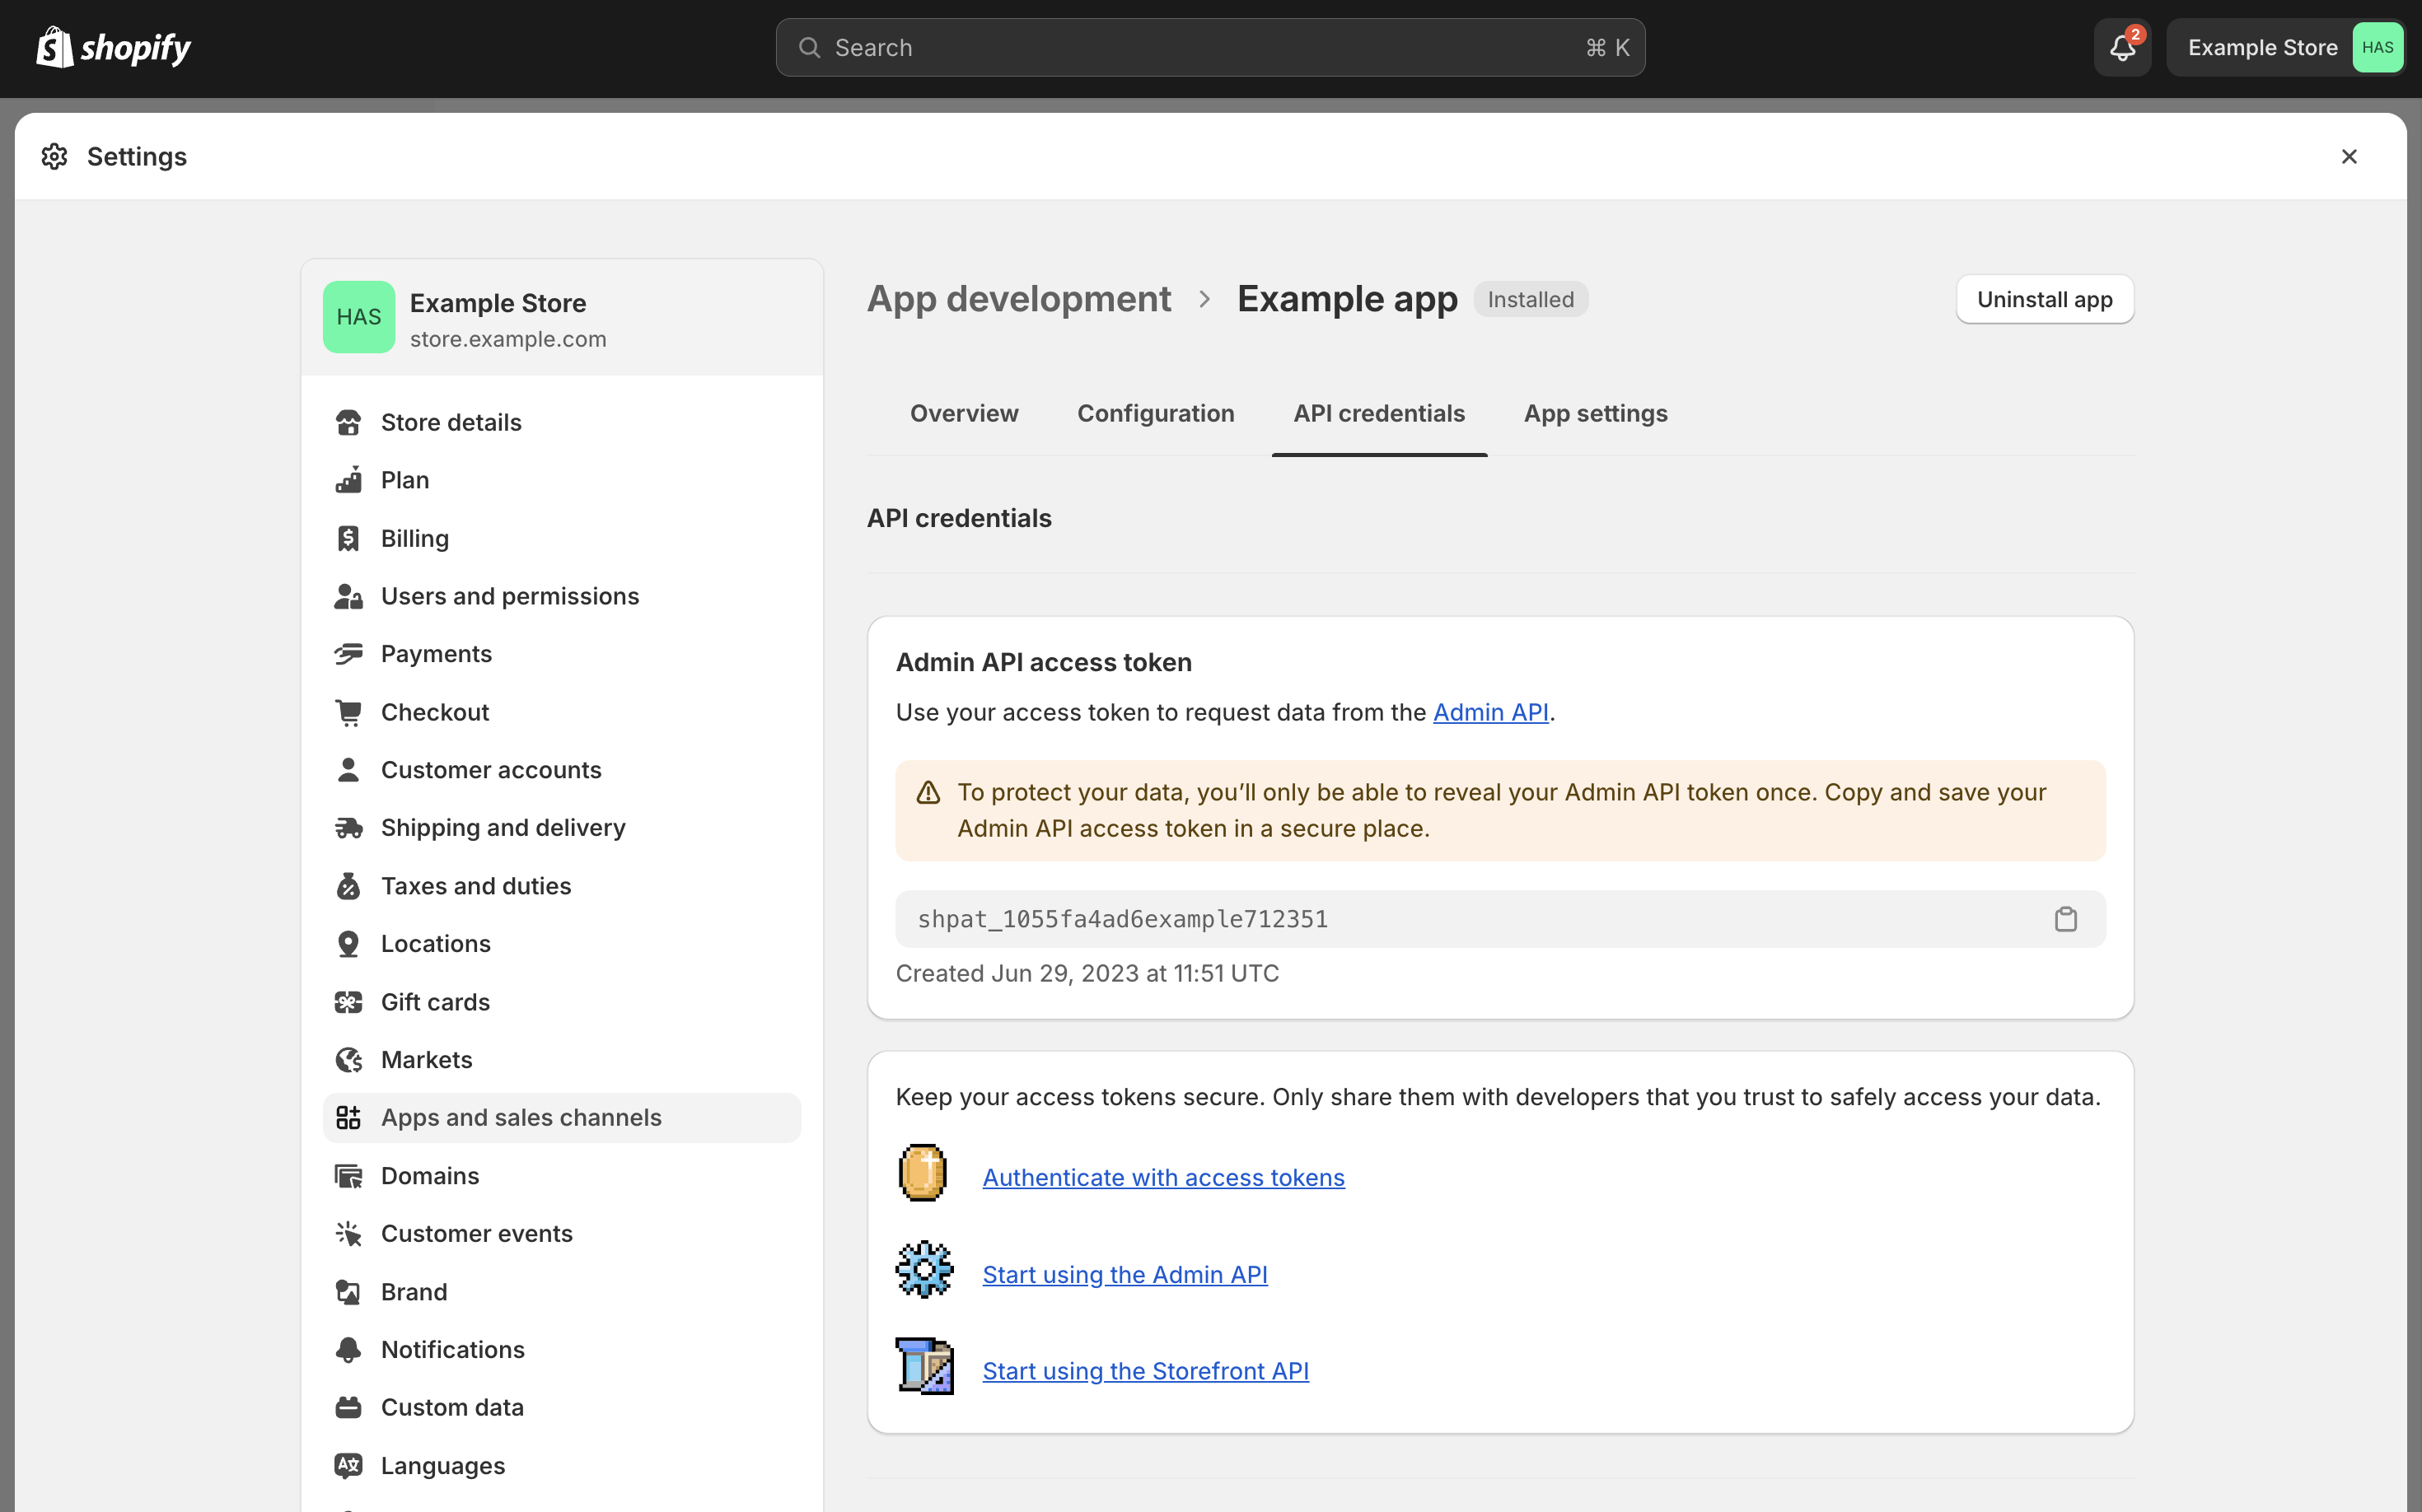Click the Billing icon

(x=348, y=538)
